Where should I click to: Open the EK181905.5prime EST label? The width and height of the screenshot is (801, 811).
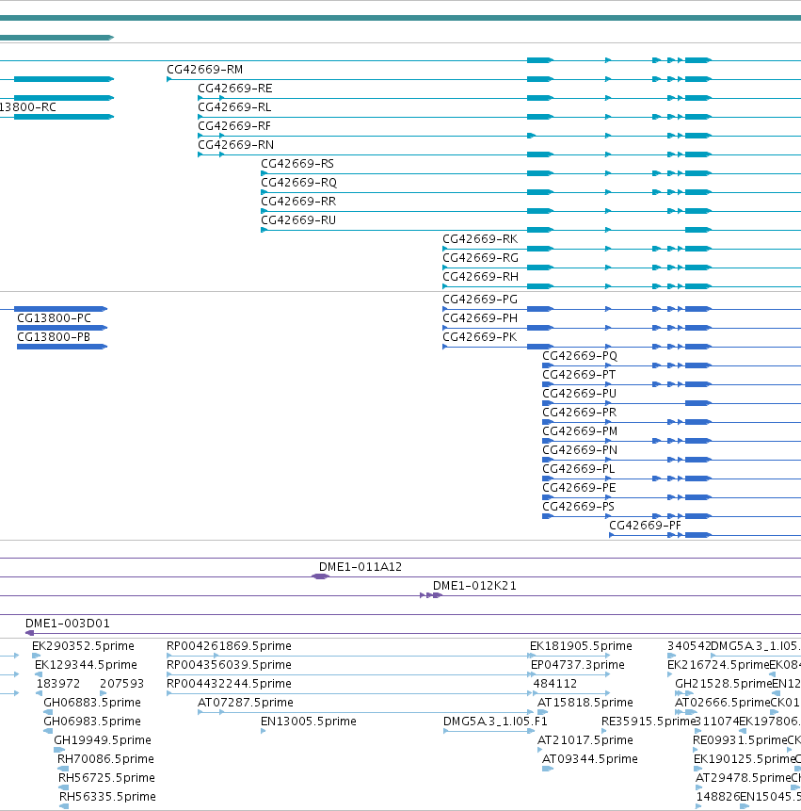581,646
